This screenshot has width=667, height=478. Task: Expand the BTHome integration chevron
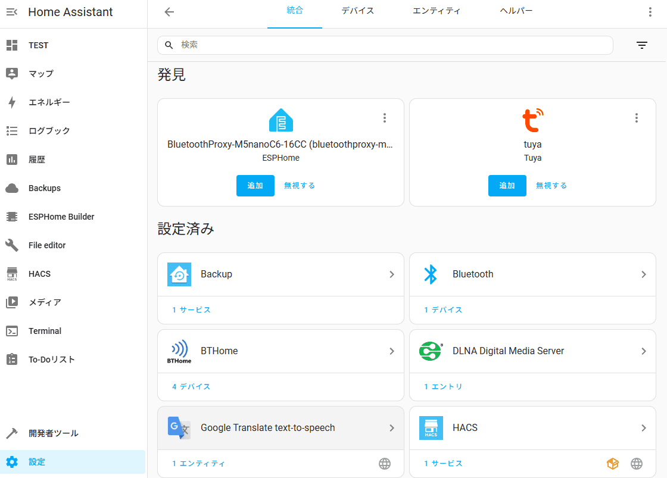[x=392, y=351]
